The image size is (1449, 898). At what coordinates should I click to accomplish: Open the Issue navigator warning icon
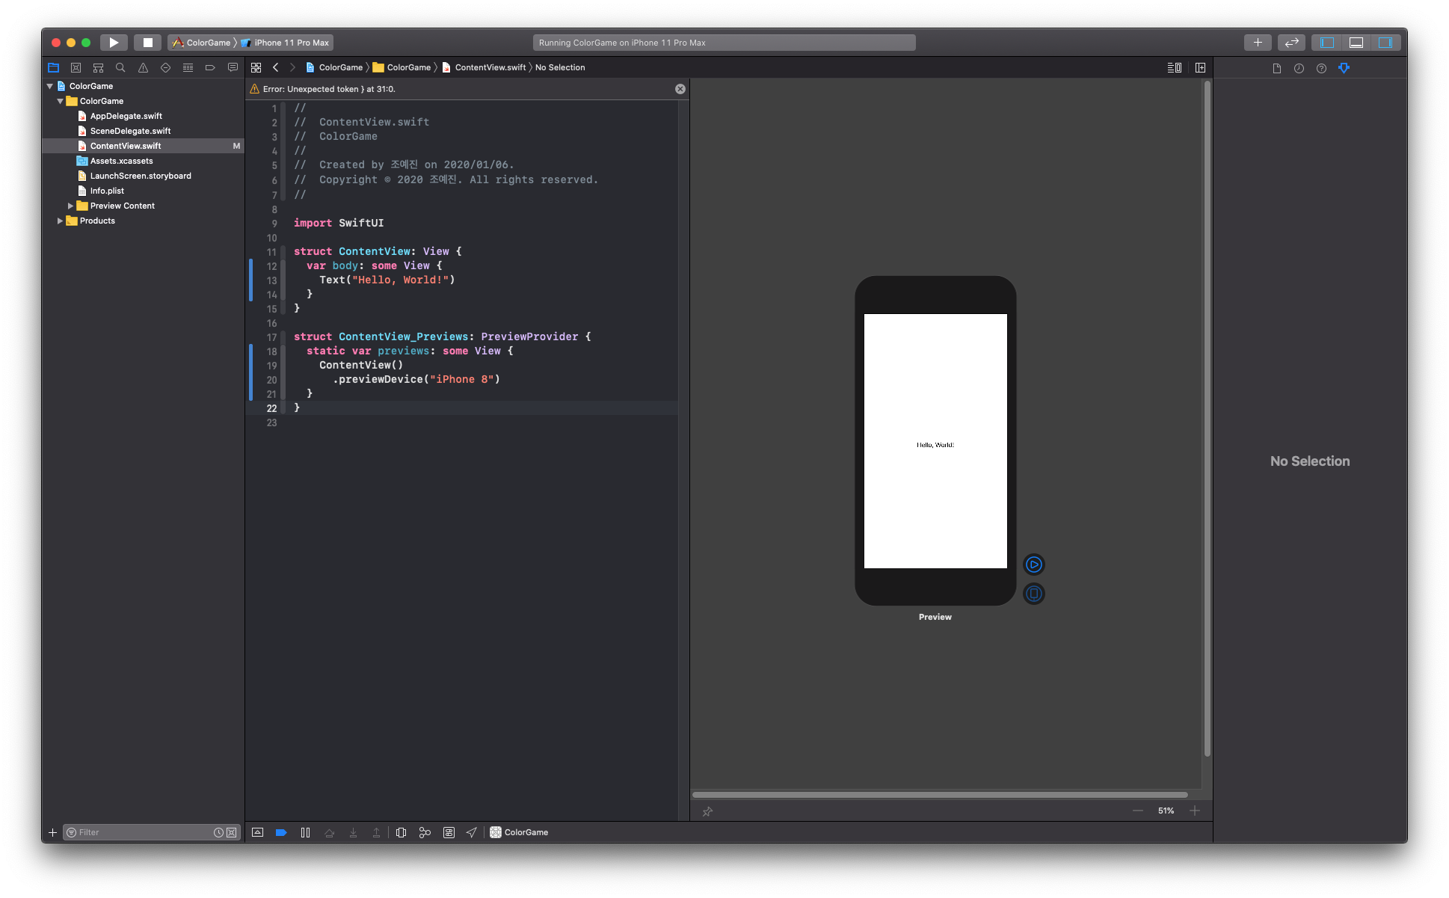pos(143,67)
